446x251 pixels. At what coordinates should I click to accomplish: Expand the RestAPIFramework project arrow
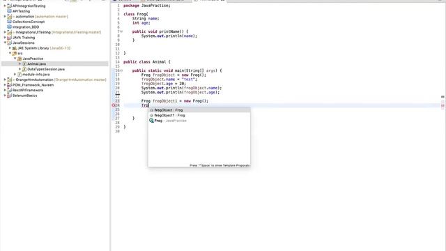pyautogui.click(x=5, y=90)
